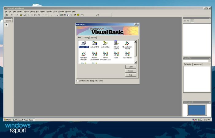Open Form Layout Window toolbar icon
The height and width of the screenshot is (138, 215).
68,15
